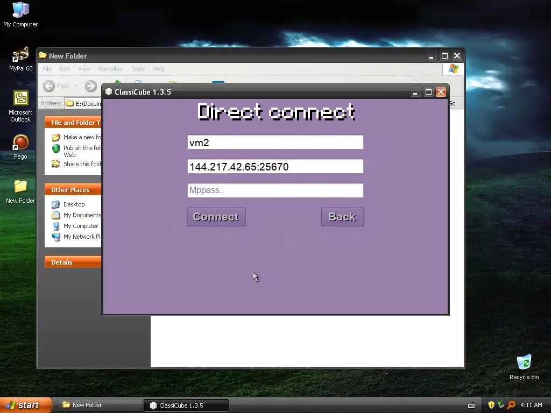Close the New Folder Explorer window
Viewport: 551px width, 413px height.
pos(457,56)
